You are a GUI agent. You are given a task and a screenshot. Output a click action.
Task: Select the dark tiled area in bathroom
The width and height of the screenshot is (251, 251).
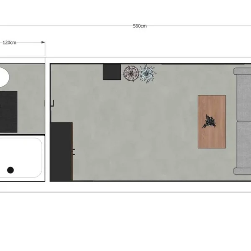8,111
